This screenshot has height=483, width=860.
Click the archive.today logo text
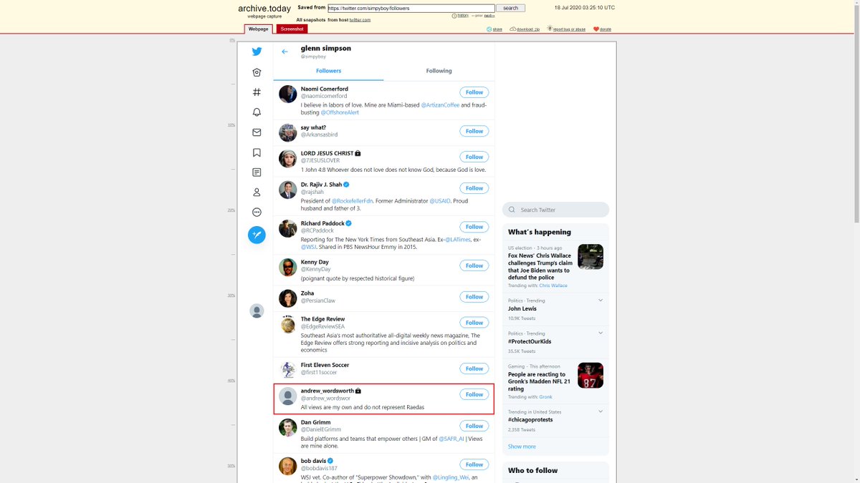pyautogui.click(x=266, y=8)
